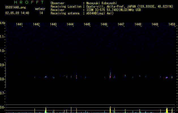
Task: Click the Receiver label
Action: click(x=57, y=10)
